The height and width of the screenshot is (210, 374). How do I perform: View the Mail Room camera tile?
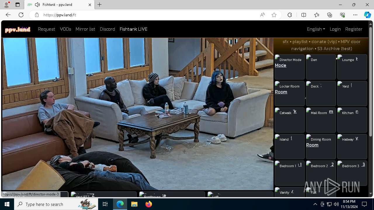click(321, 120)
